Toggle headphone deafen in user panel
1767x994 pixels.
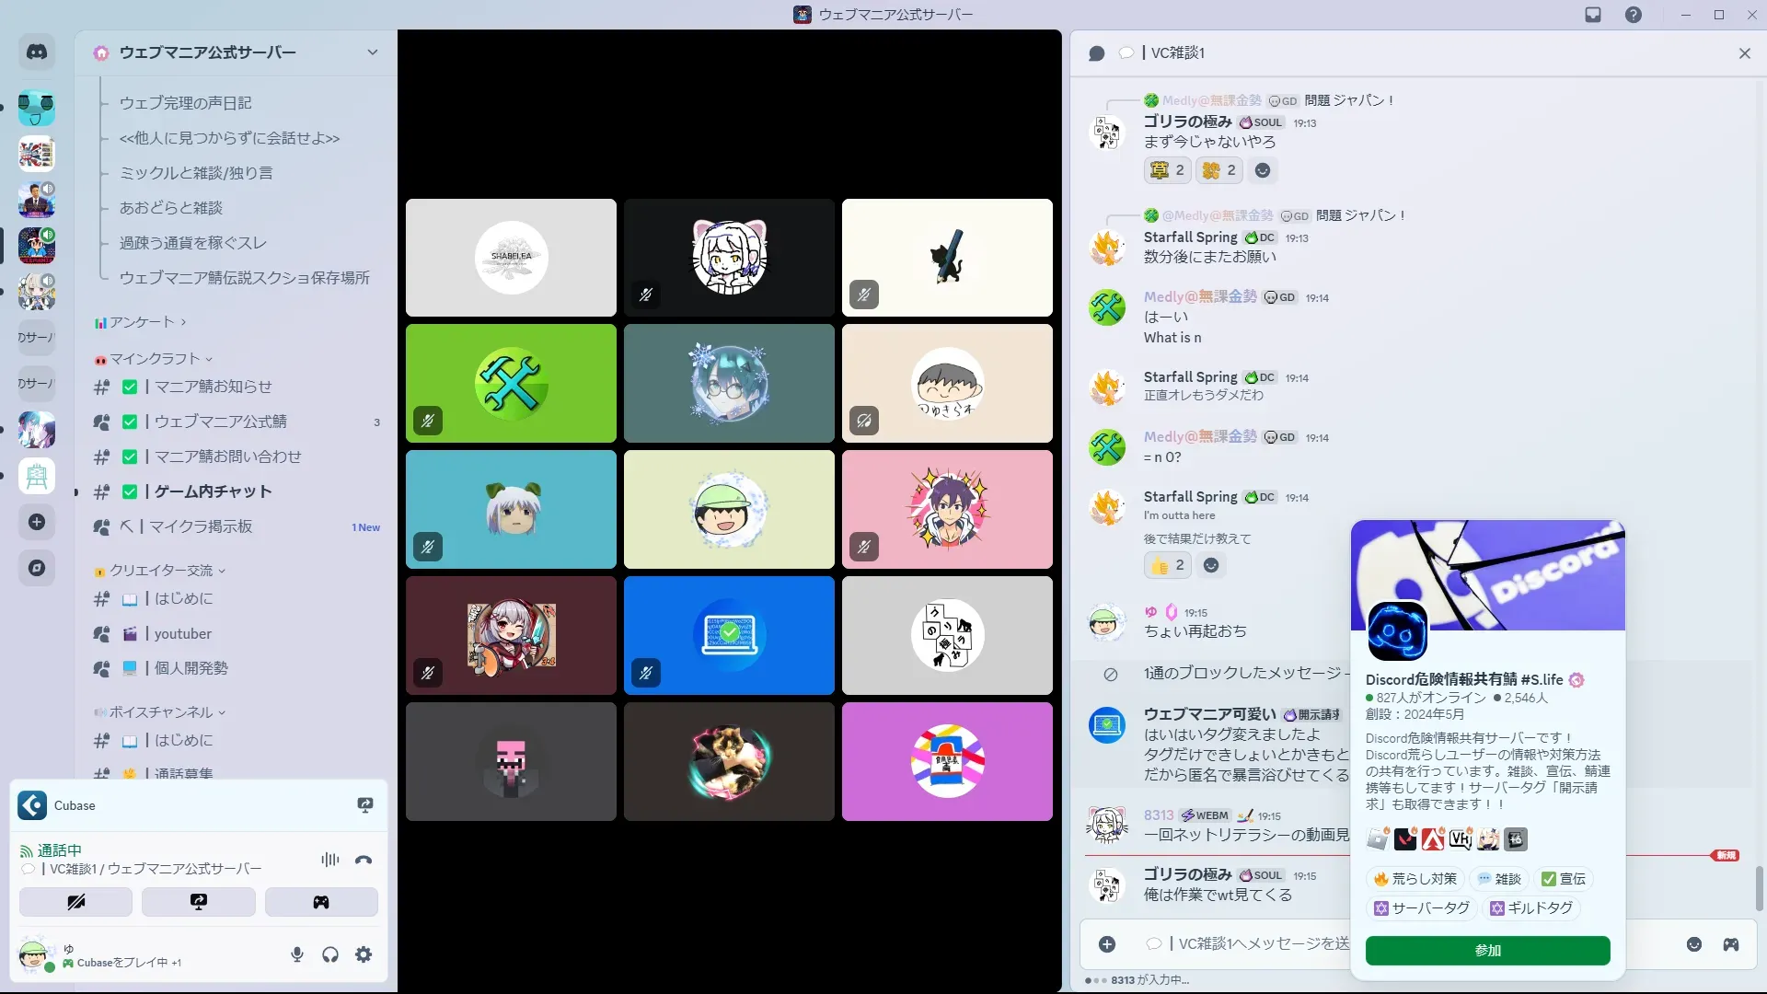pos(330,954)
